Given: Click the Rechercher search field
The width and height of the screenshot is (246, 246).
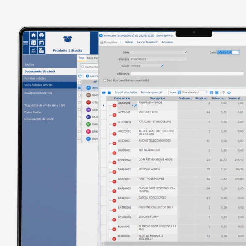Looking at the screenshot, I should click(89, 67).
